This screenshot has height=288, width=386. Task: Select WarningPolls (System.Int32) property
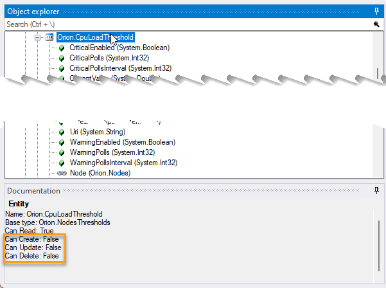tap(112, 152)
